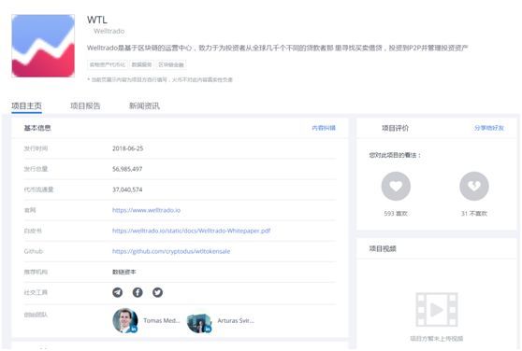Screen dimensions: 522x351
Task: Click the 内容纠错 link in basic info
Action: coord(324,128)
